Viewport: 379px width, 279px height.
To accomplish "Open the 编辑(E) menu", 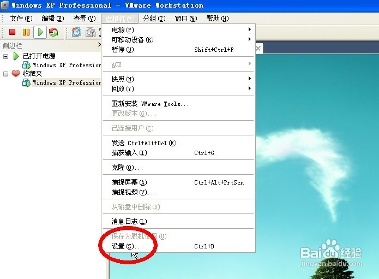I will 53,19.
